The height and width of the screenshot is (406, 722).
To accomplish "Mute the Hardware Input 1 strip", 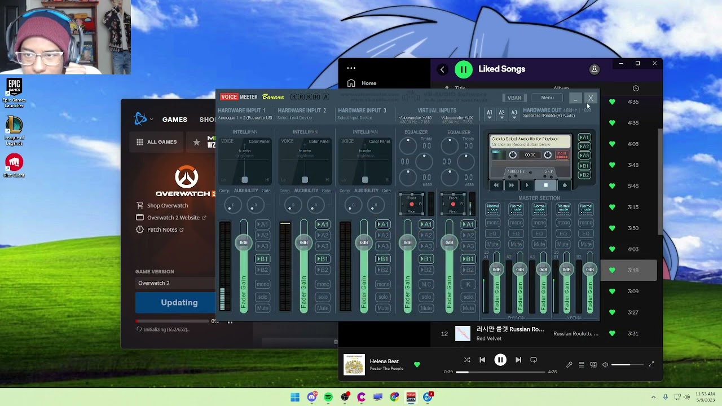I will click(x=262, y=308).
